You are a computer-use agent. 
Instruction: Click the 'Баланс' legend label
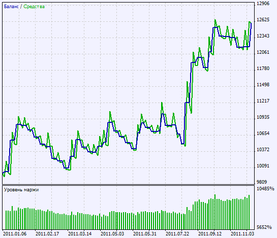tap(11, 7)
